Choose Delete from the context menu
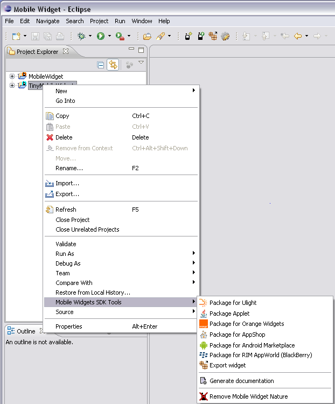Image resolution: width=335 pixels, height=404 pixels. (x=121, y=137)
